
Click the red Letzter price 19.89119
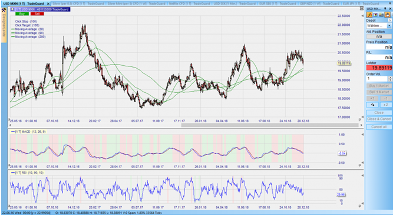379,68
